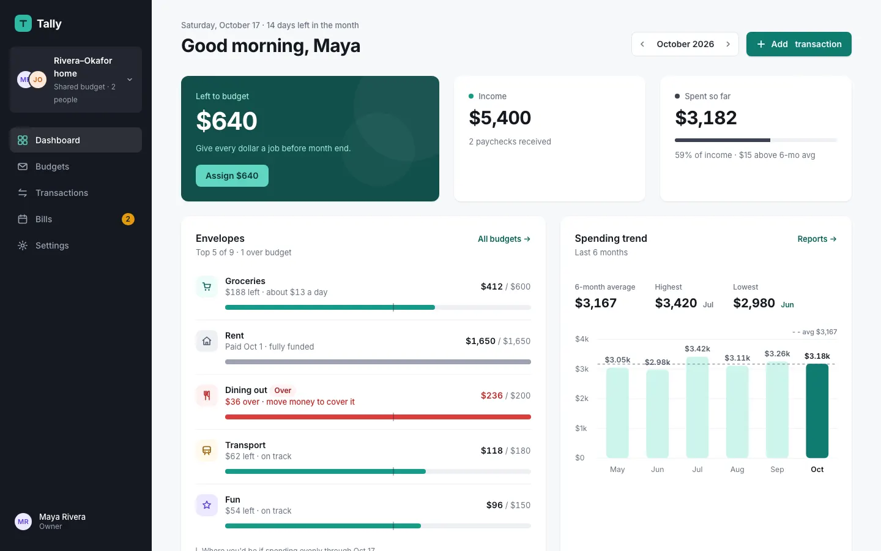Viewport: 881px width, 551px height.
Task: Click the 6-month average $3,167 value
Action: pyautogui.click(x=596, y=303)
